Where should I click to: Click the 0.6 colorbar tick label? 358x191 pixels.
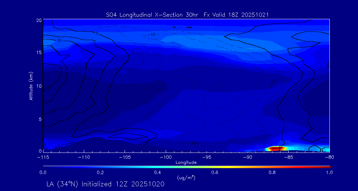pos(215,172)
